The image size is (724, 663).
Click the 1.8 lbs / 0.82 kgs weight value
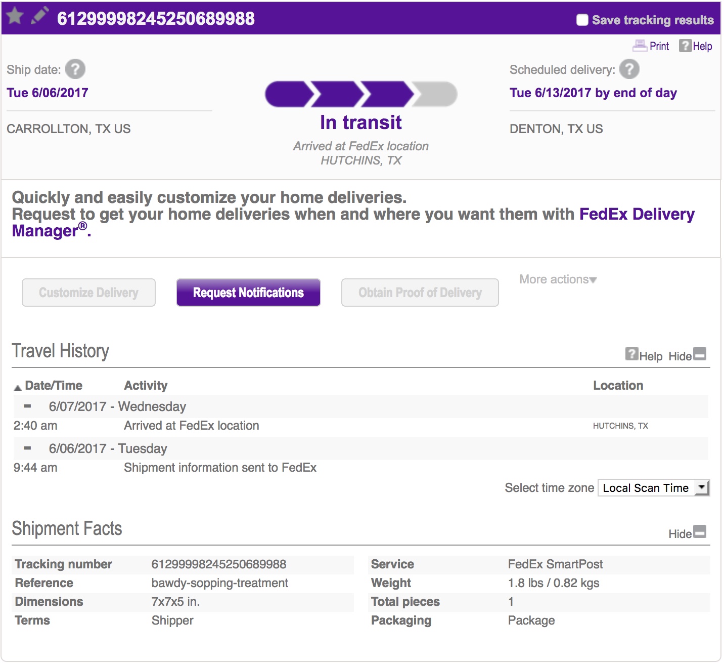click(x=554, y=583)
